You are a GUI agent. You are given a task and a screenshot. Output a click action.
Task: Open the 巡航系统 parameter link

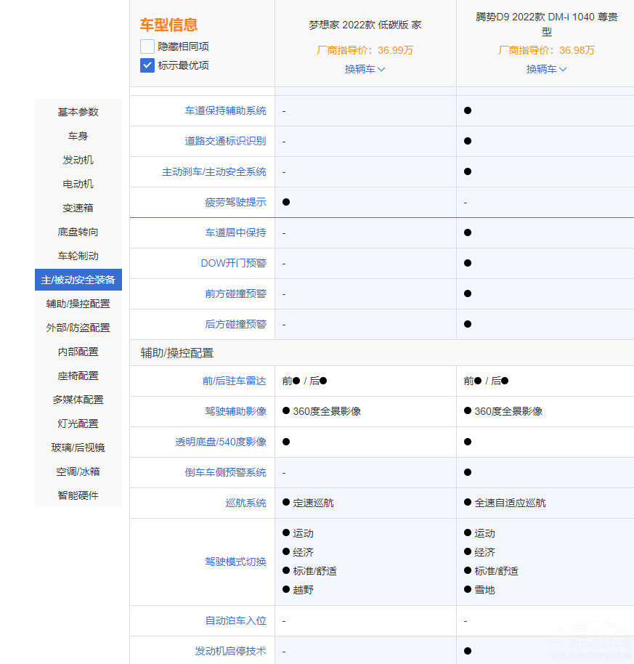pos(245,503)
